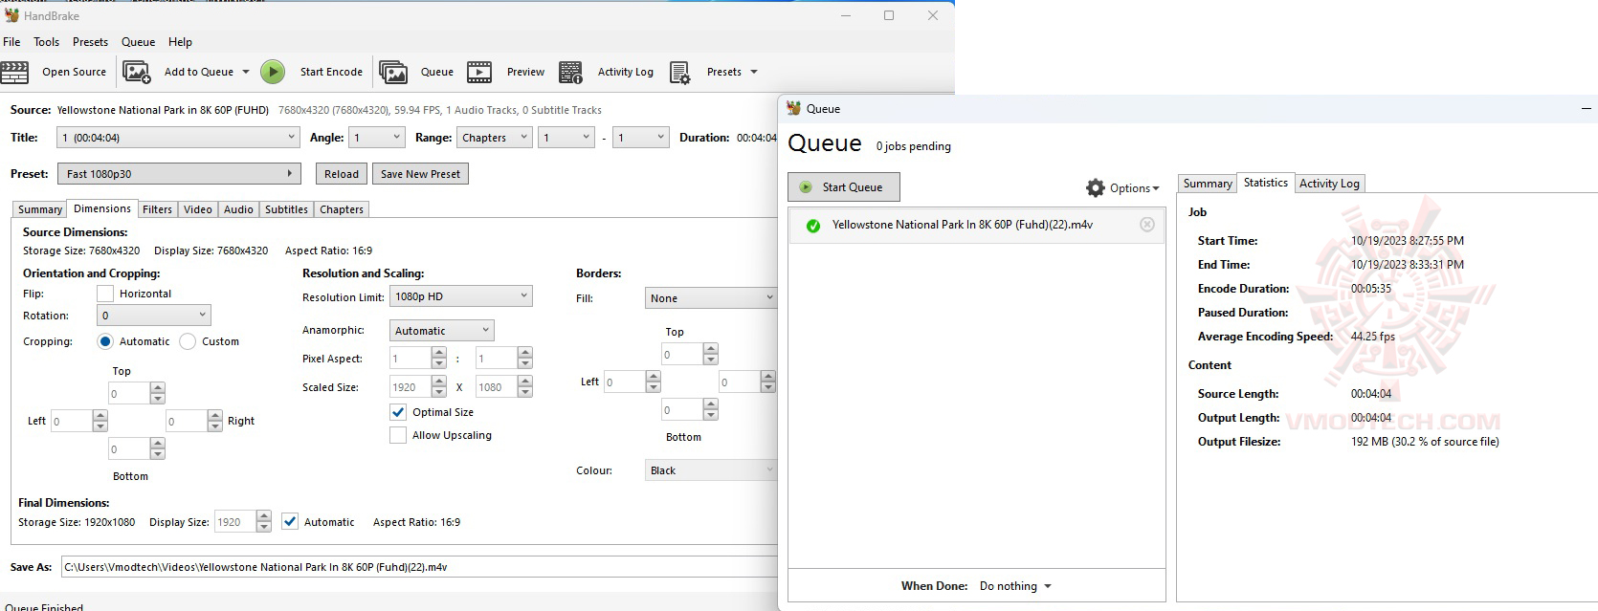Switch to the Summary tab in main window

click(x=40, y=209)
